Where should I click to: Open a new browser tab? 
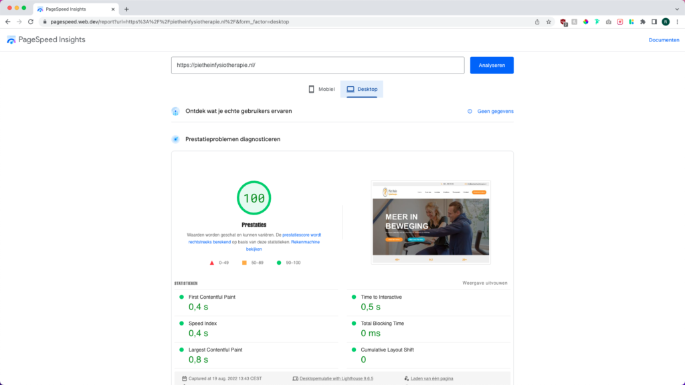click(126, 9)
